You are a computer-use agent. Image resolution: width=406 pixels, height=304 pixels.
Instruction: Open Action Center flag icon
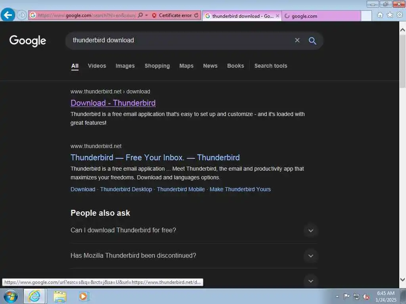[x=347, y=296]
